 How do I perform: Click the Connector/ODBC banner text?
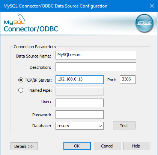click(x=31, y=29)
